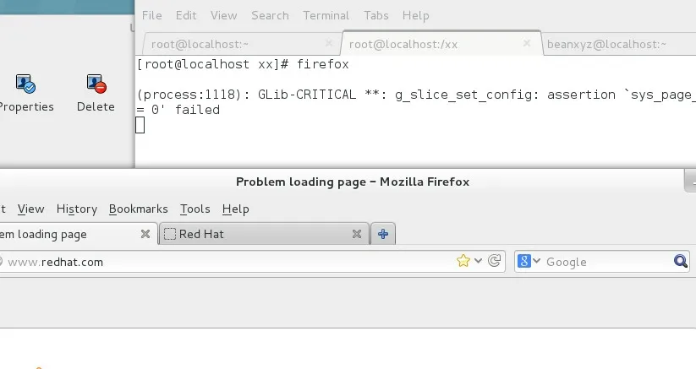Focus the Google search box
Image resolution: width=696 pixels, height=369 pixels.
[x=605, y=262]
